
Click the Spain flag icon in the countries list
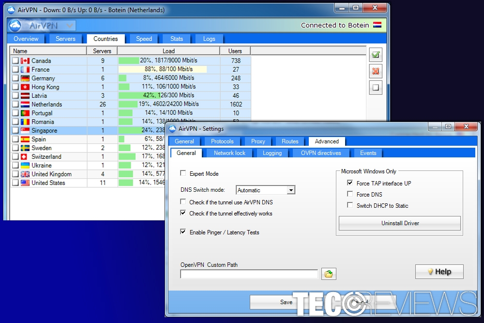[x=25, y=139]
